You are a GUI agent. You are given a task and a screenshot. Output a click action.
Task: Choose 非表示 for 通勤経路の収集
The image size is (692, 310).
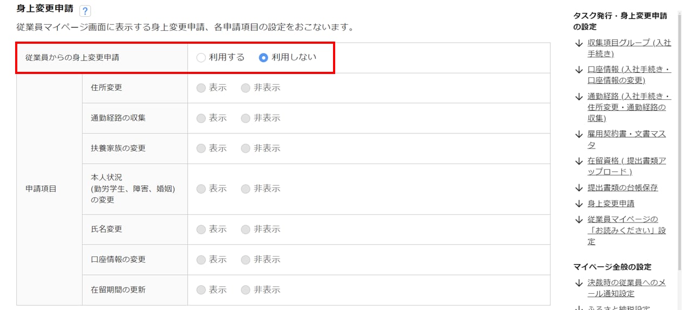(245, 118)
